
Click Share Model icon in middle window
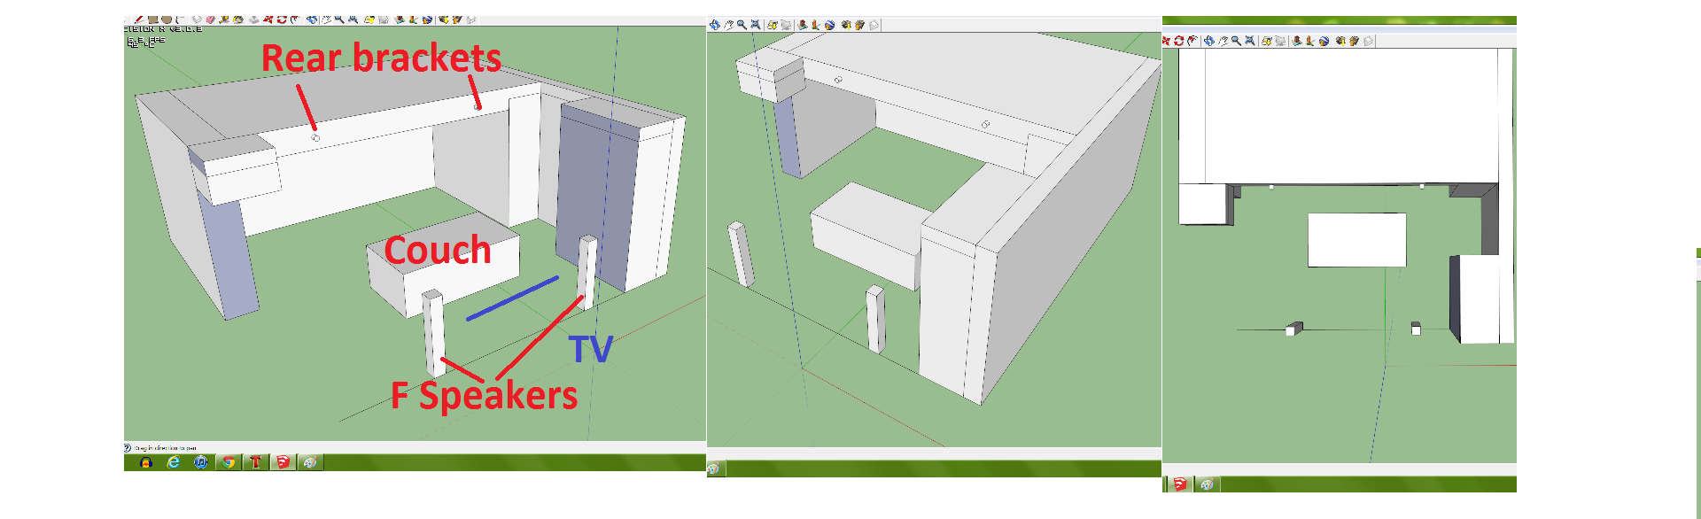[859, 25]
